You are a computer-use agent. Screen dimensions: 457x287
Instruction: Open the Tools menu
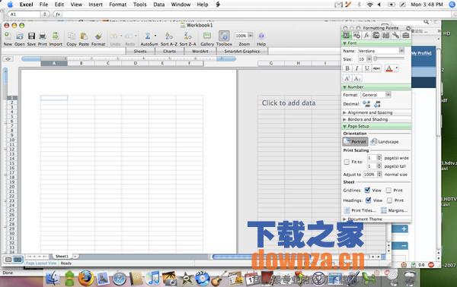point(140,5)
